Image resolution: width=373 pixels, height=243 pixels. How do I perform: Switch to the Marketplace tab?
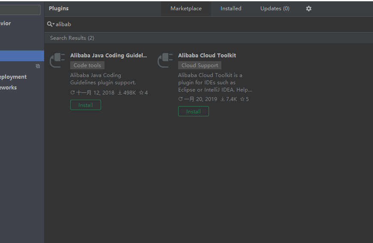click(x=186, y=9)
